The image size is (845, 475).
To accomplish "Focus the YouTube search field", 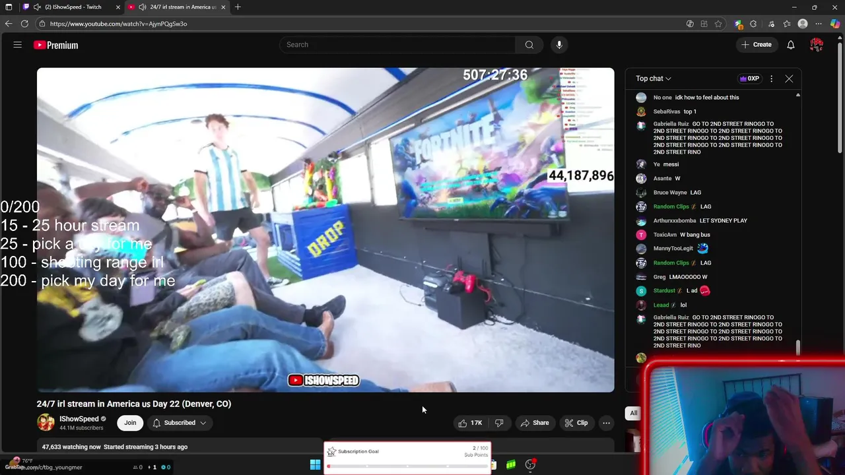I will pyautogui.click(x=397, y=45).
